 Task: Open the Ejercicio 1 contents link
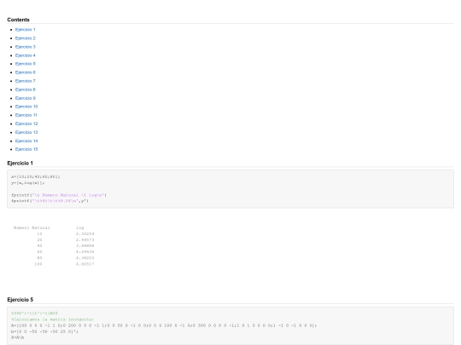point(26,30)
